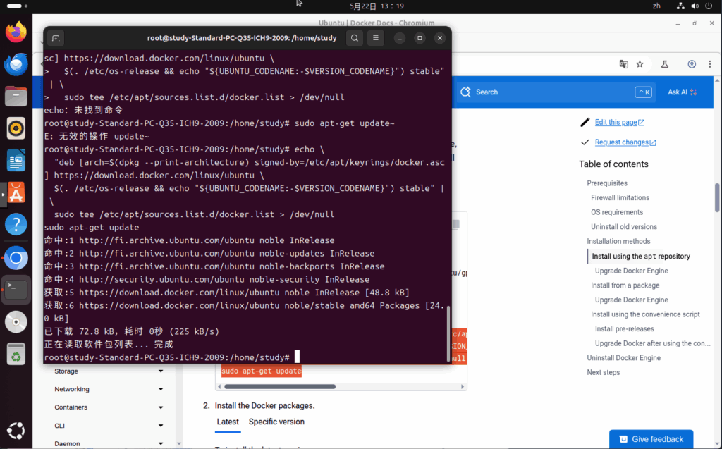
Task: Open Ubuntu Software app center icon
Action: [16, 193]
